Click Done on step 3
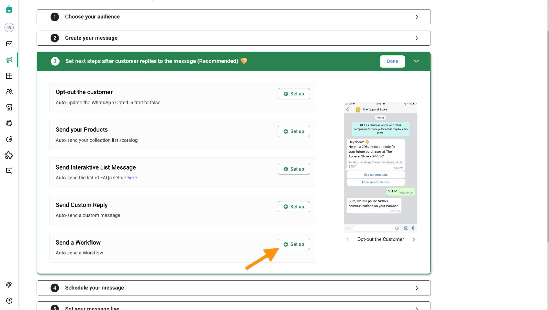Viewport: 549px width, 310px height. [392, 61]
